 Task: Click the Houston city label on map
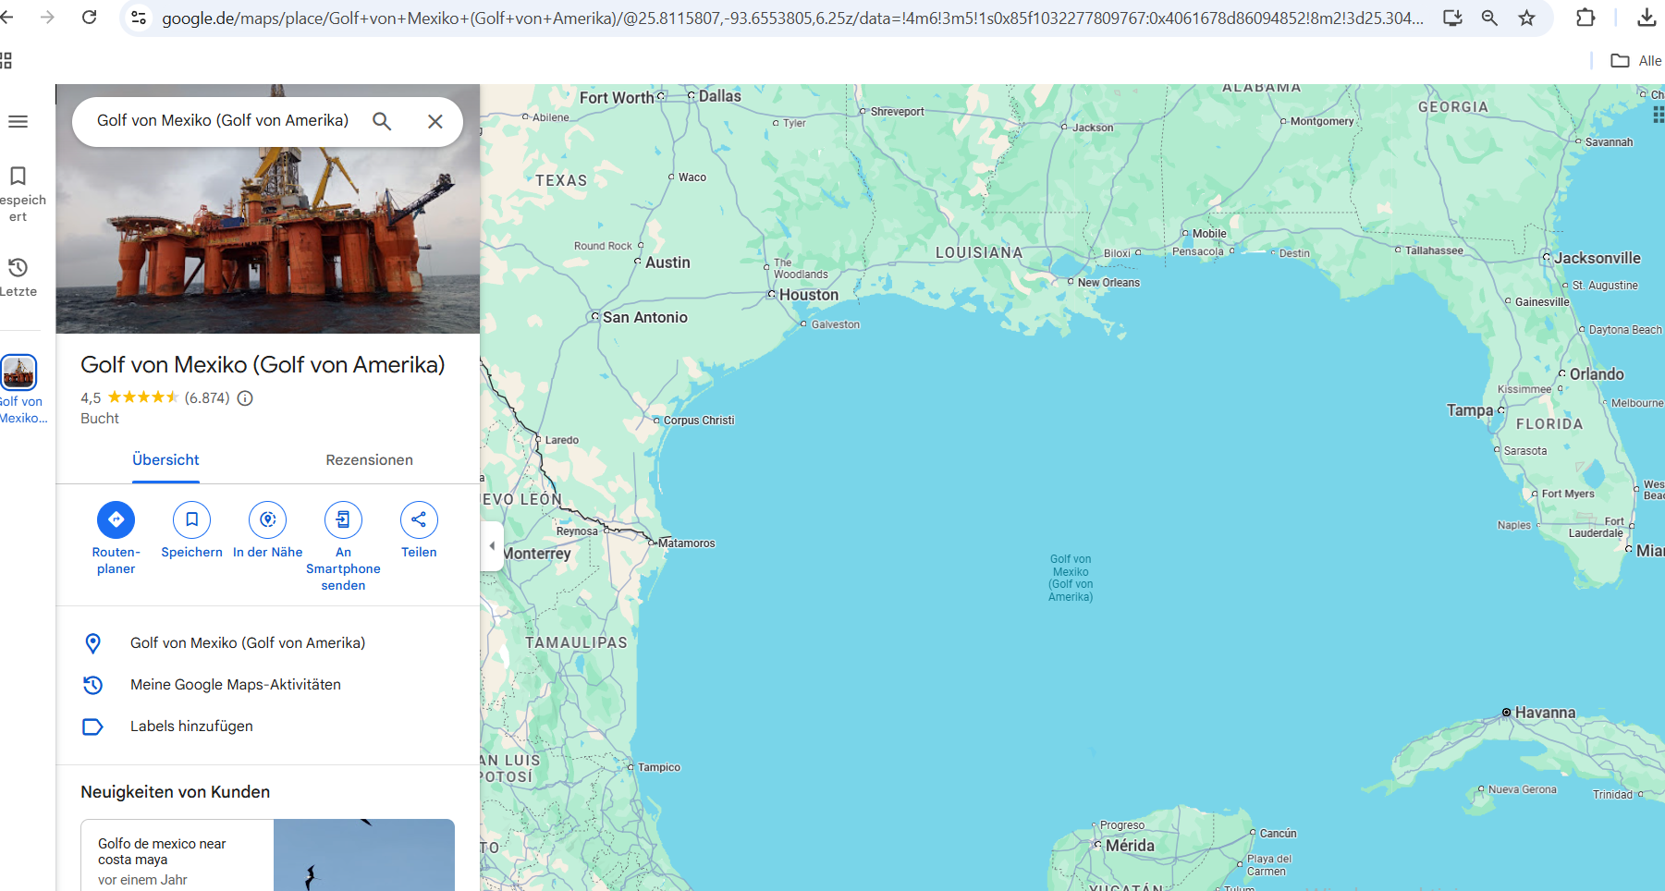click(809, 295)
